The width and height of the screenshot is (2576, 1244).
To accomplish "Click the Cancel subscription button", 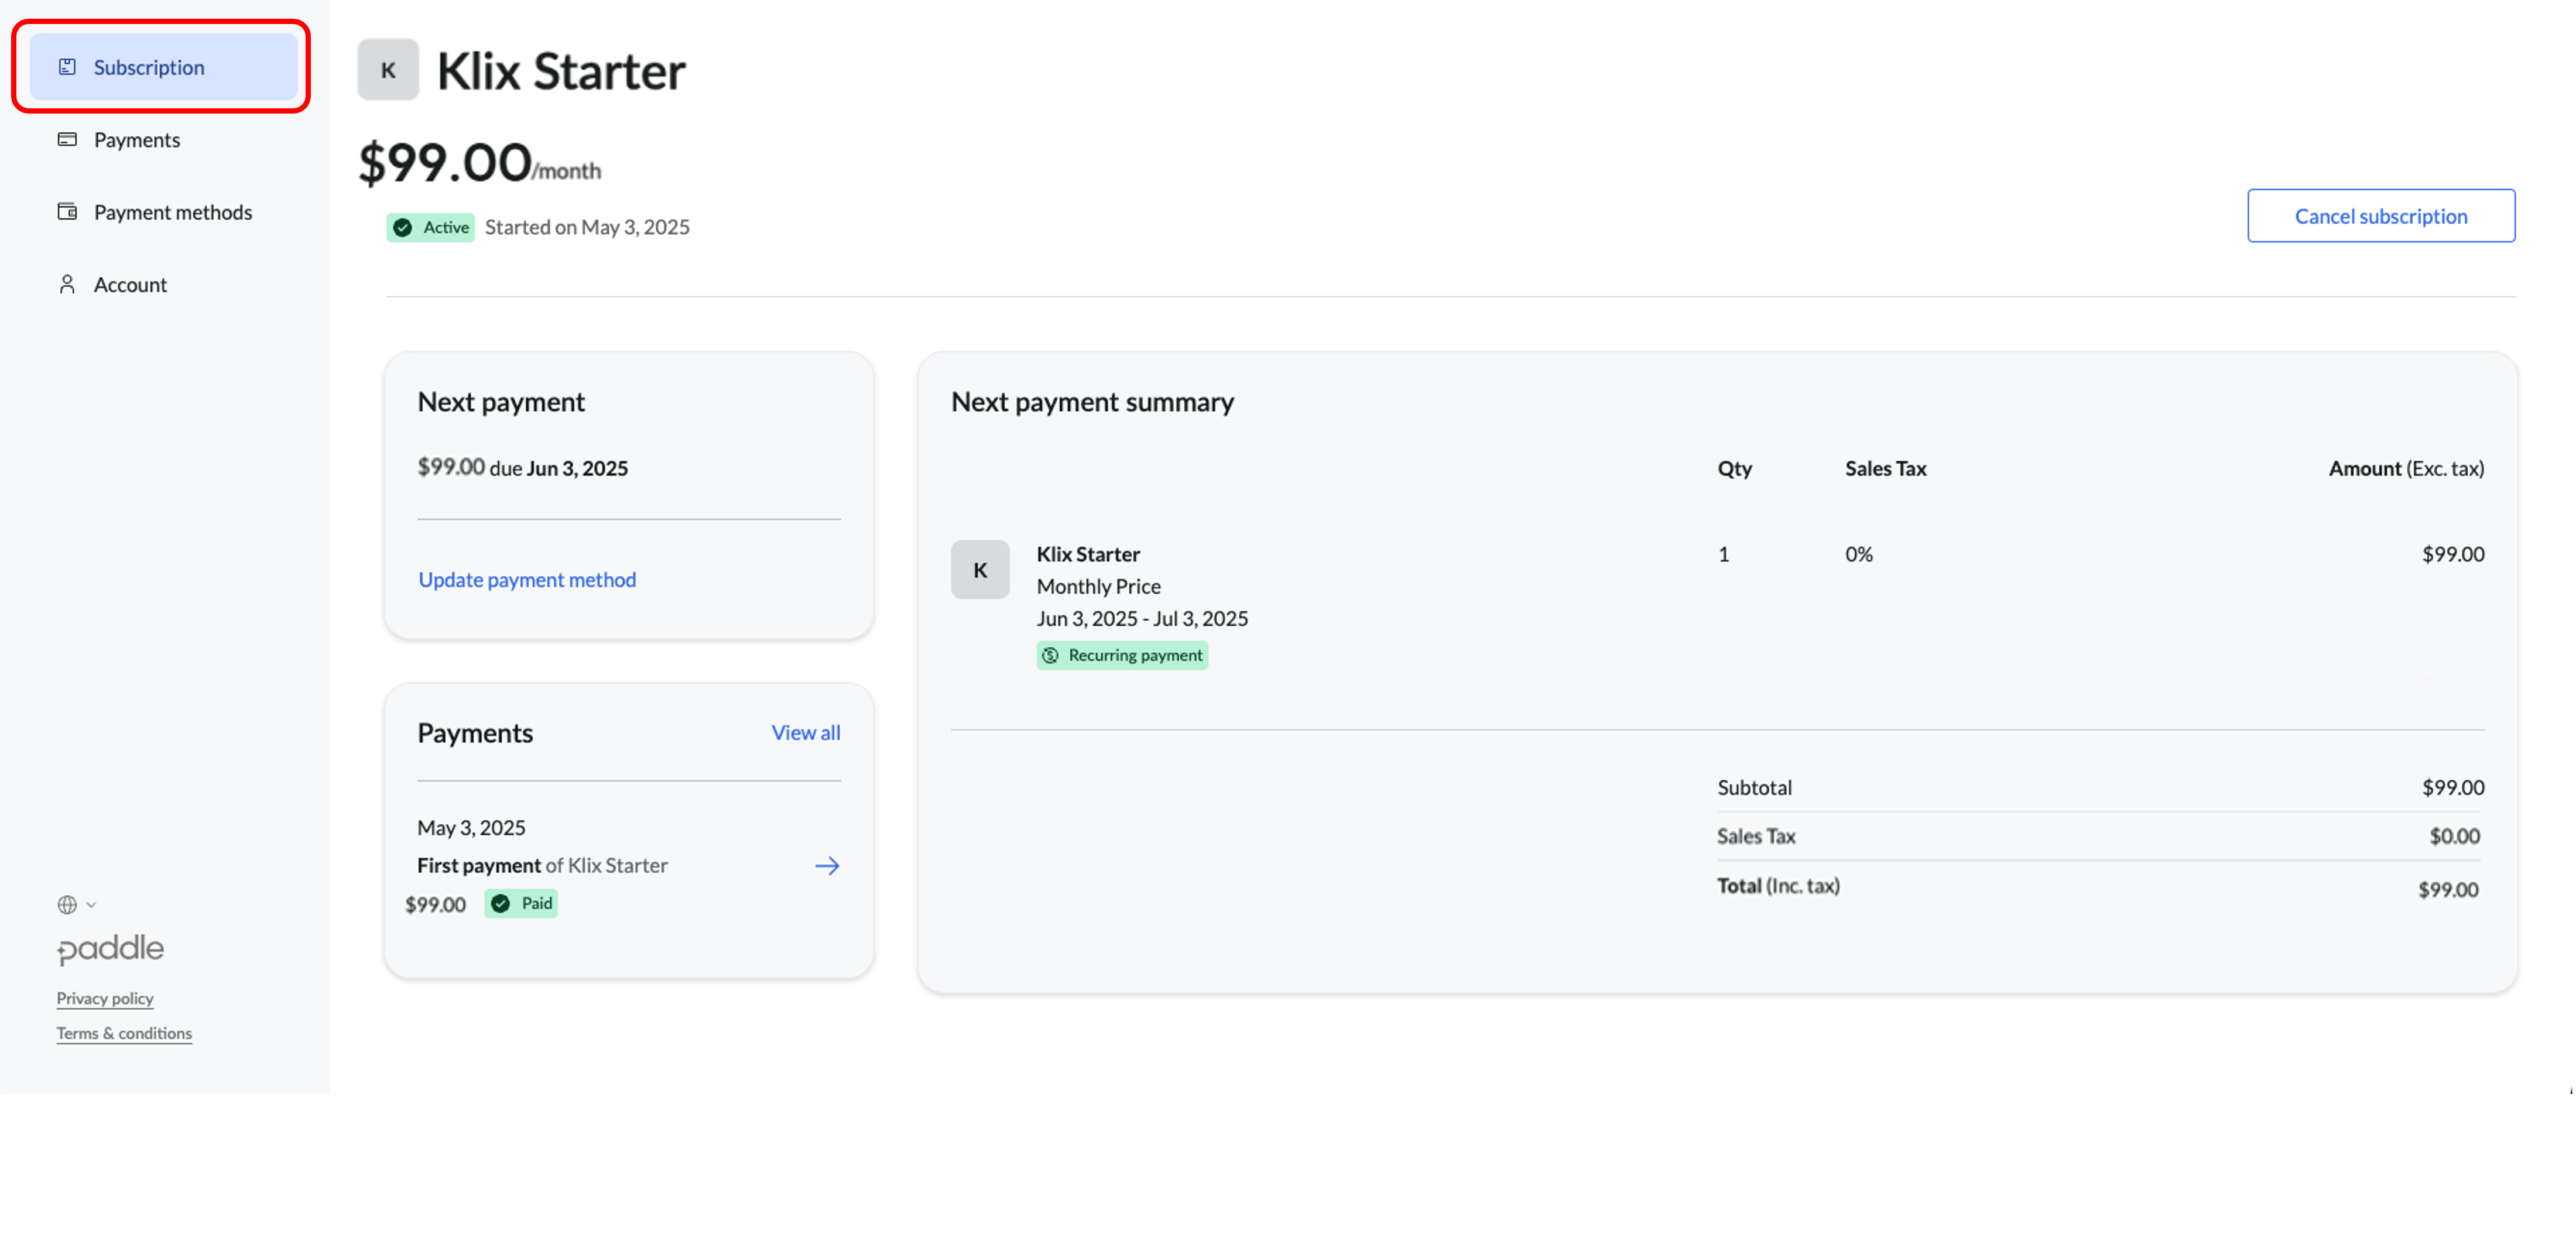I will (2380, 216).
